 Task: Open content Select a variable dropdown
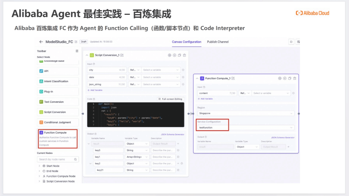[271, 93]
